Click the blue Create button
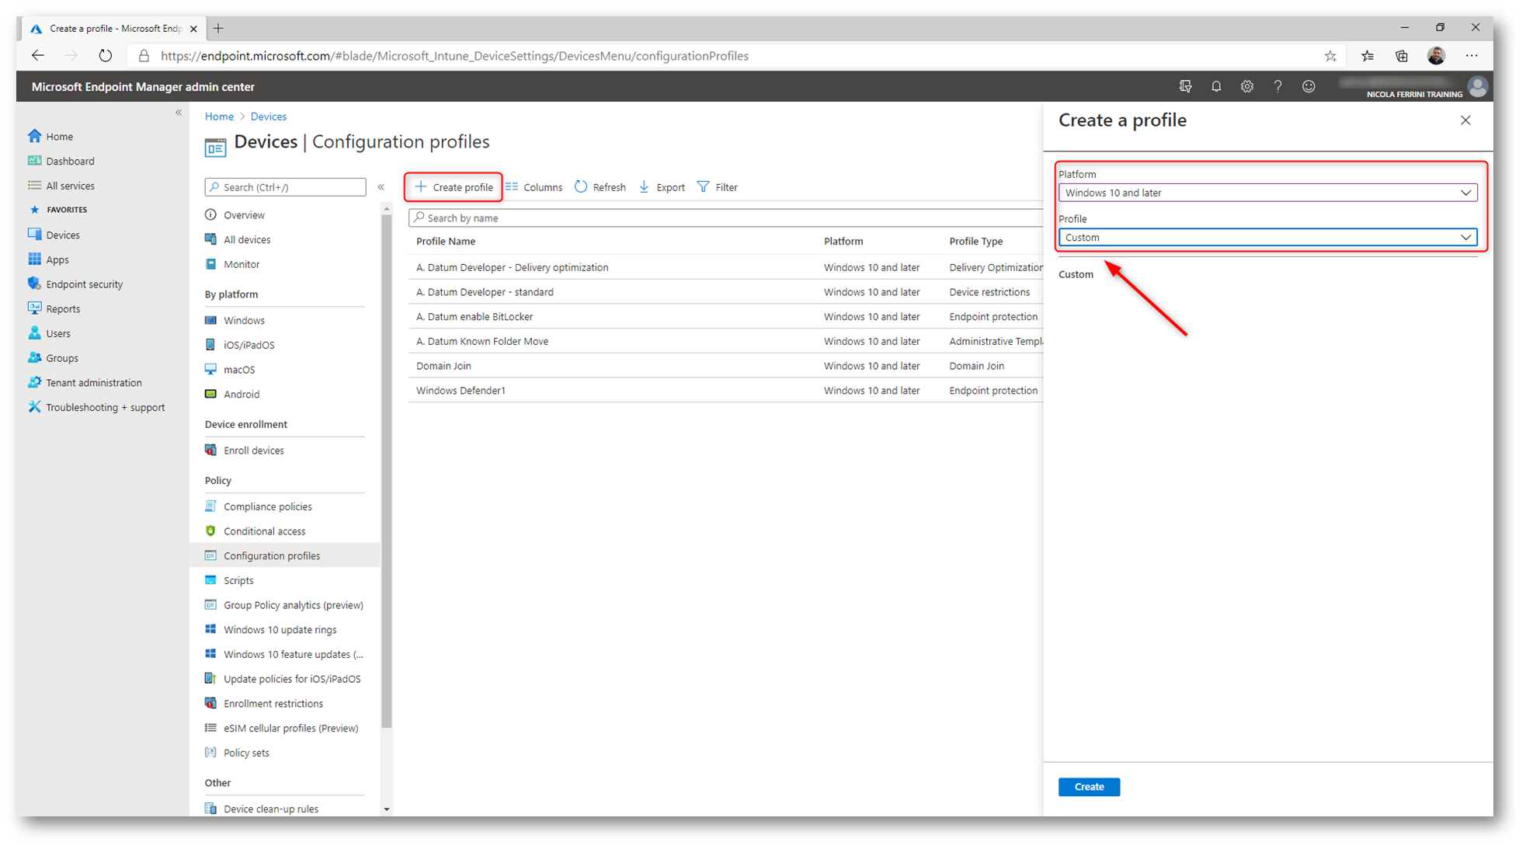This screenshot has width=1526, height=849. (x=1089, y=787)
